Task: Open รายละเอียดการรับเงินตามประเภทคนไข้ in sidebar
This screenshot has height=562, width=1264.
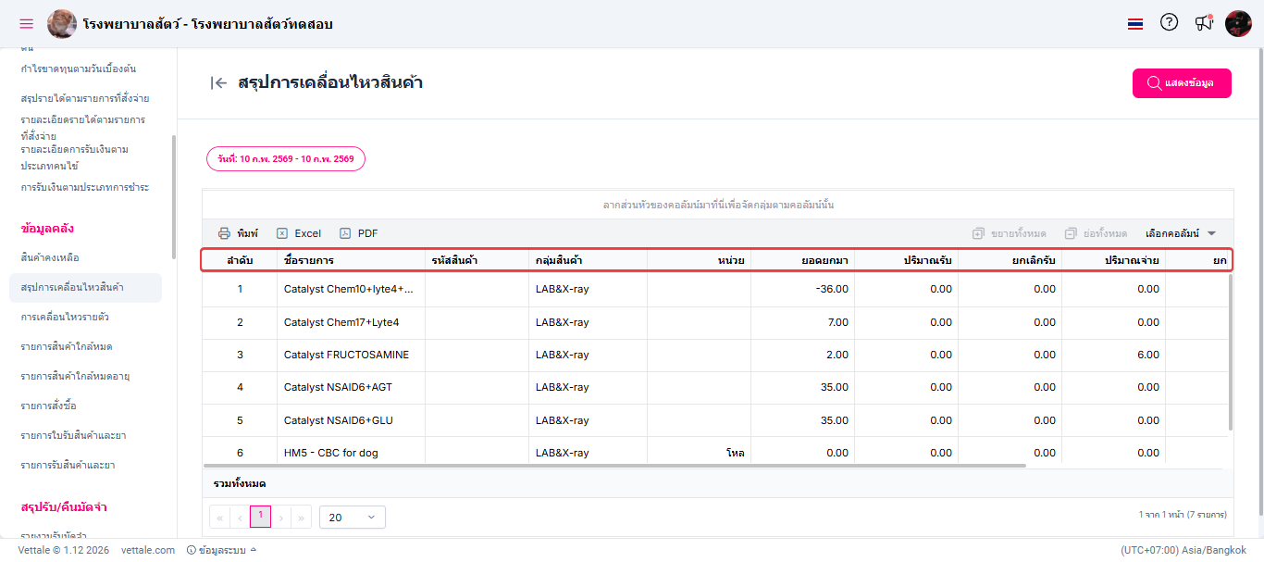Action: [74, 157]
